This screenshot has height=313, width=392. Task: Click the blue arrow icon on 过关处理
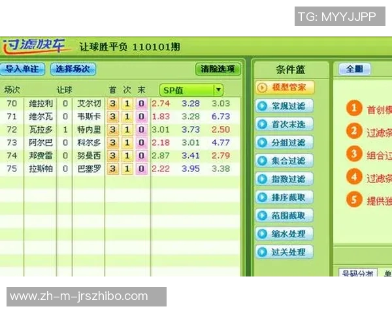tap(262, 252)
